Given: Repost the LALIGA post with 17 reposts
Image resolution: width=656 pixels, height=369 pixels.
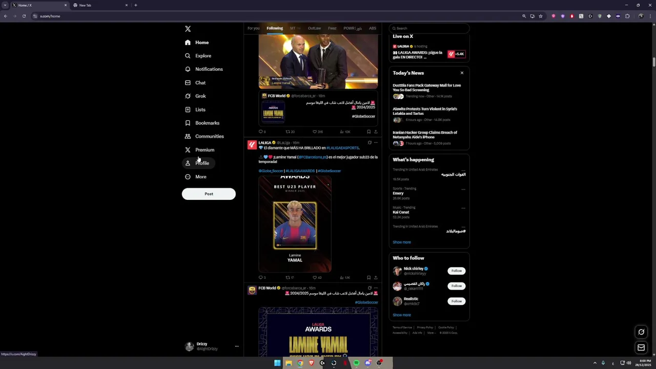Looking at the screenshot, I should pyautogui.click(x=290, y=277).
